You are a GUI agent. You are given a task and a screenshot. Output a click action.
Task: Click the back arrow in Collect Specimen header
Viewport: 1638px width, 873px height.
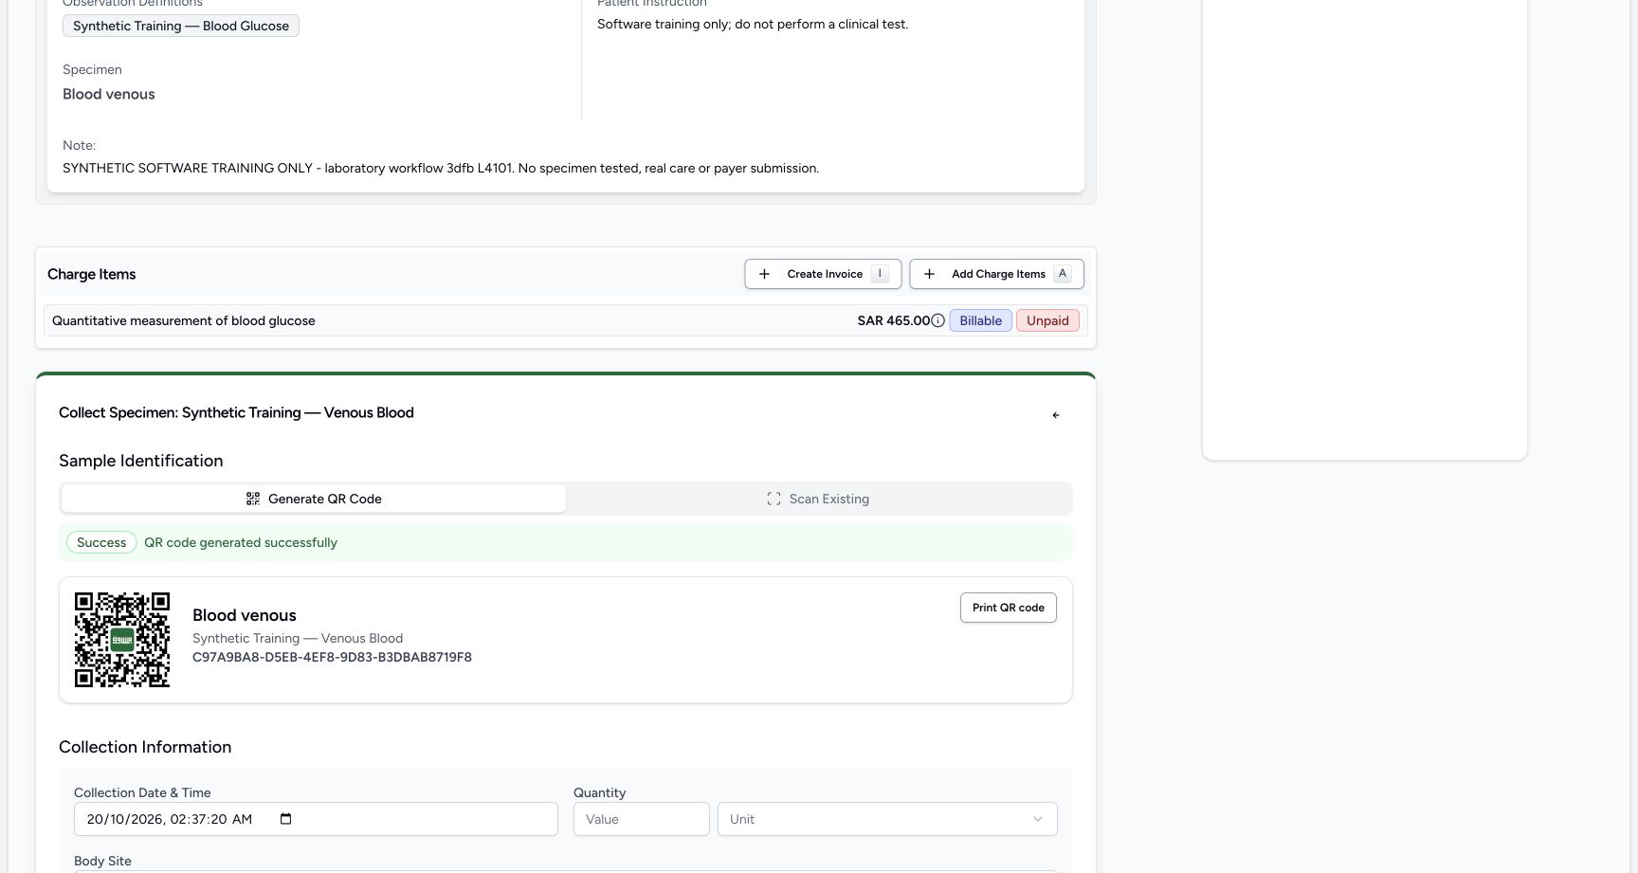click(x=1056, y=415)
